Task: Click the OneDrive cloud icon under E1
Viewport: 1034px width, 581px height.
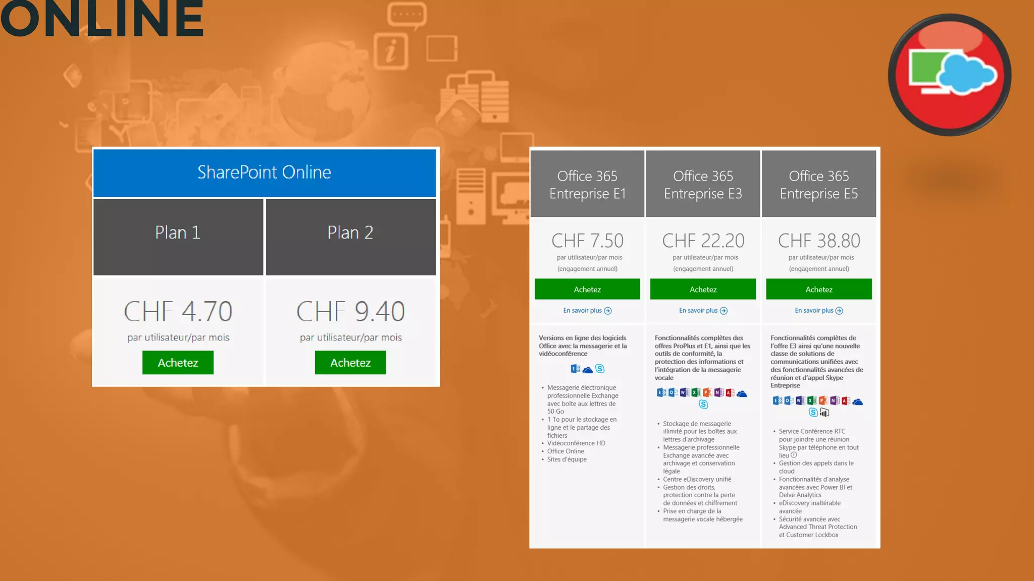Action: pyautogui.click(x=588, y=370)
